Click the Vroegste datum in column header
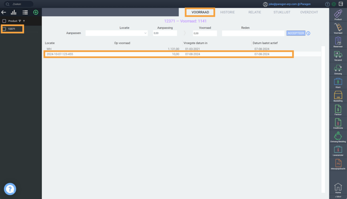 [x=195, y=43]
